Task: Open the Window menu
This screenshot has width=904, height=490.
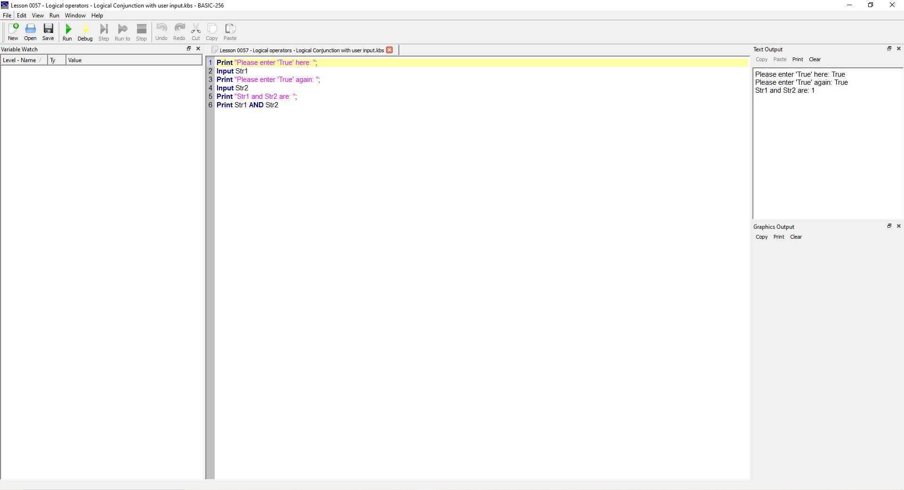Action: click(75, 16)
